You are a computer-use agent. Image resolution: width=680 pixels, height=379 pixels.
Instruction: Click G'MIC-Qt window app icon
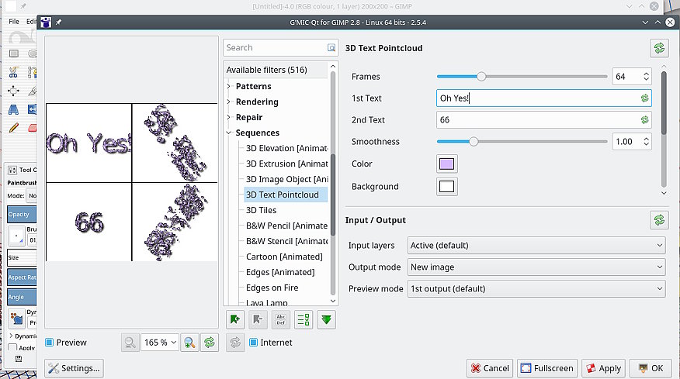point(46,22)
